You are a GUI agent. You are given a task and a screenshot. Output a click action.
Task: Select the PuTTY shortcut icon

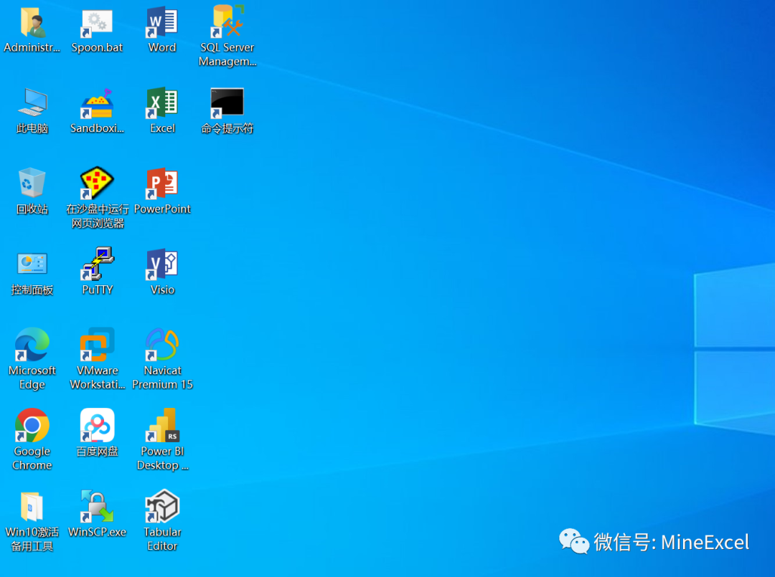[97, 264]
